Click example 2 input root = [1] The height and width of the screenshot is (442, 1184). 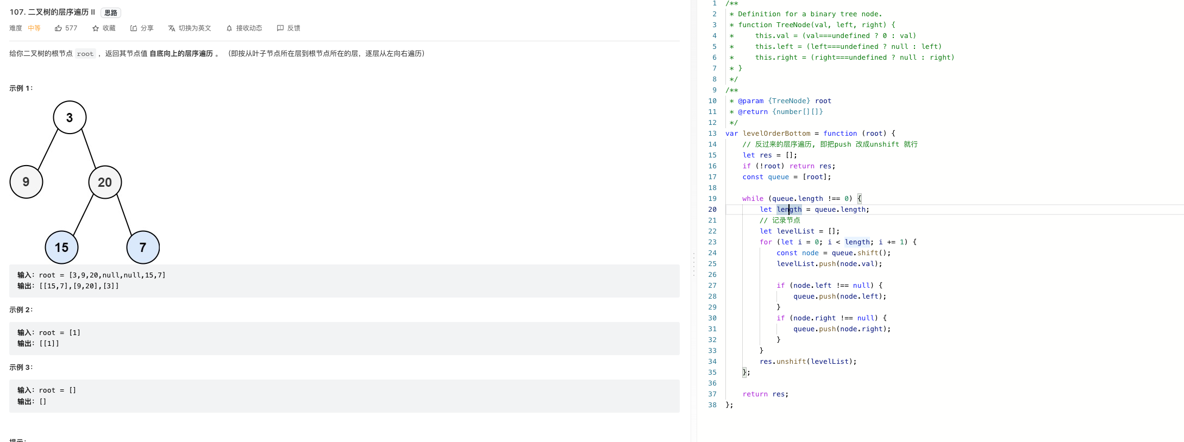(x=49, y=333)
